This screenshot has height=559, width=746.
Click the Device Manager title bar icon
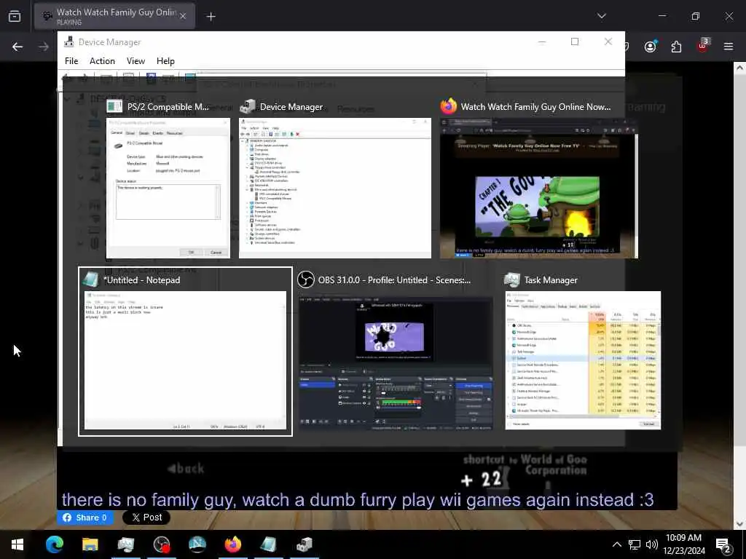(69, 41)
